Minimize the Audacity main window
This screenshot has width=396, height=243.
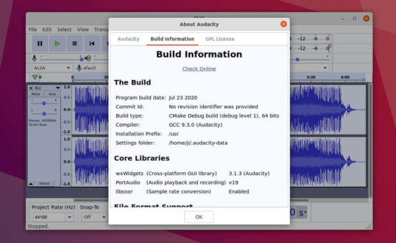(x=343, y=18)
